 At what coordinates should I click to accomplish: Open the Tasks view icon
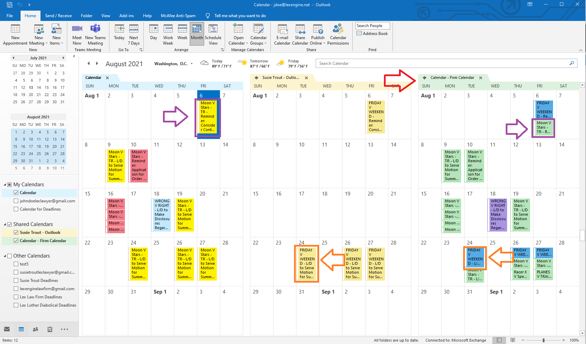point(49,329)
